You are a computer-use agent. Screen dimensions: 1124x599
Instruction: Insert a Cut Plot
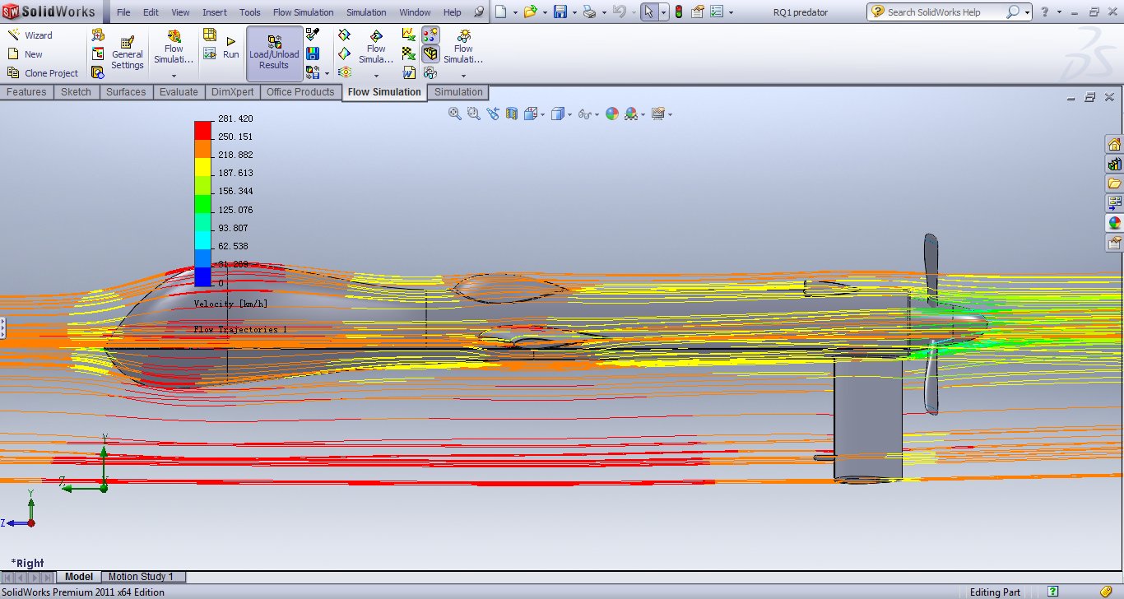[x=345, y=35]
